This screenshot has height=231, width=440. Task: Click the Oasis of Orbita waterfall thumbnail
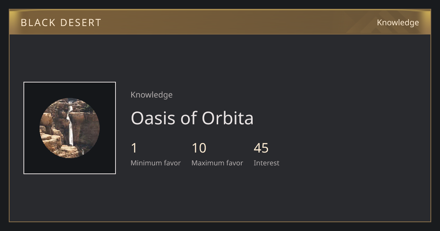pyautogui.click(x=70, y=128)
